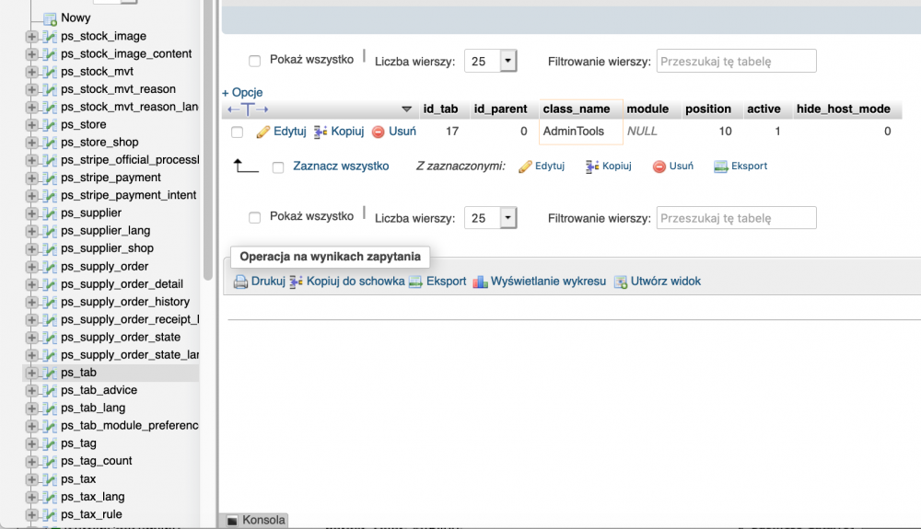Click the lower Filtrowanie wierszy search field
921x529 pixels.
point(736,218)
